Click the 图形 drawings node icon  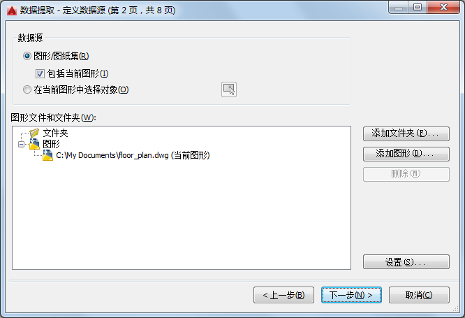point(34,144)
